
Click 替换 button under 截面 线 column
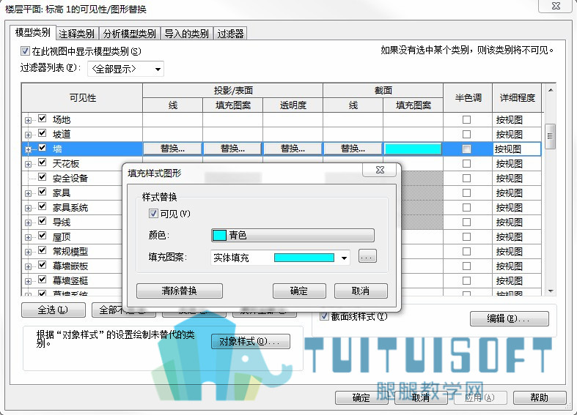353,149
